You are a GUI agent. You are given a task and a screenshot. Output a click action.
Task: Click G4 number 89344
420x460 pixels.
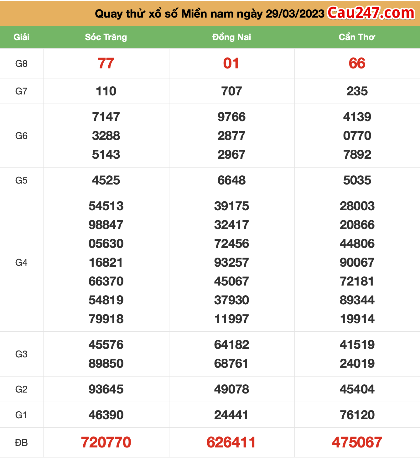(357, 300)
